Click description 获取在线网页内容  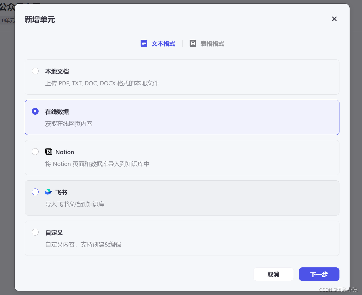pyautogui.click(x=69, y=124)
